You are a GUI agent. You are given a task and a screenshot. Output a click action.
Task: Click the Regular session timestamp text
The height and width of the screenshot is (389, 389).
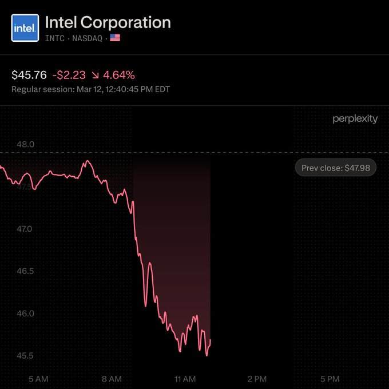coord(90,89)
